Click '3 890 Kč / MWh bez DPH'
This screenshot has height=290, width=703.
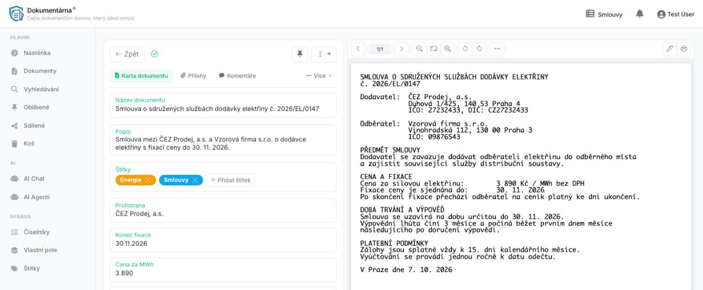coord(540,183)
